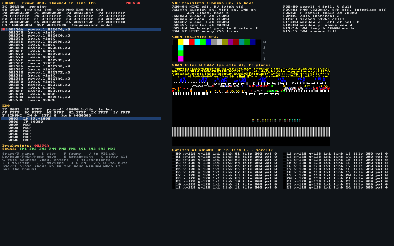Screen dimensions: 394x246
Task: Toggle the SQ1 PSG channel
Action: pyautogui.click(x=82, y=149)
